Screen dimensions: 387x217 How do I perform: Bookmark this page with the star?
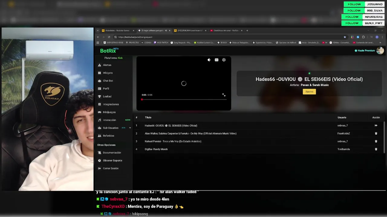tap(345, 37)
